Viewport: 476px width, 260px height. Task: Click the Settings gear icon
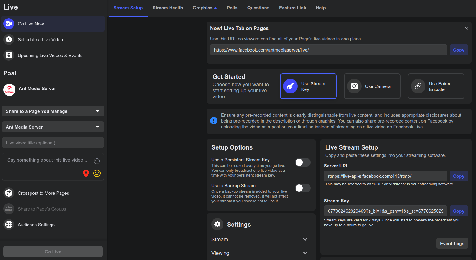(217, 224)
